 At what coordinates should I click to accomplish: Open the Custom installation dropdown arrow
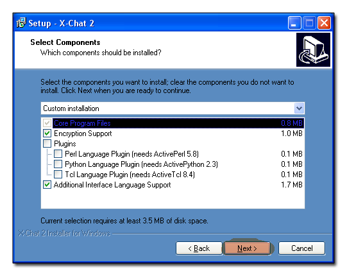click(299, 108)
